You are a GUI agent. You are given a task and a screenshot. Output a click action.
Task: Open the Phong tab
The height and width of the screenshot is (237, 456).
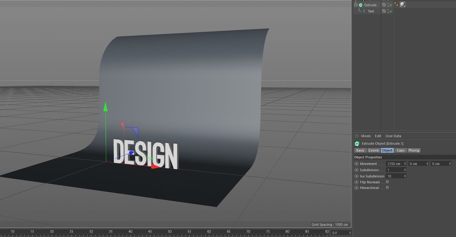pyautogui.click(x=414, y=150)
